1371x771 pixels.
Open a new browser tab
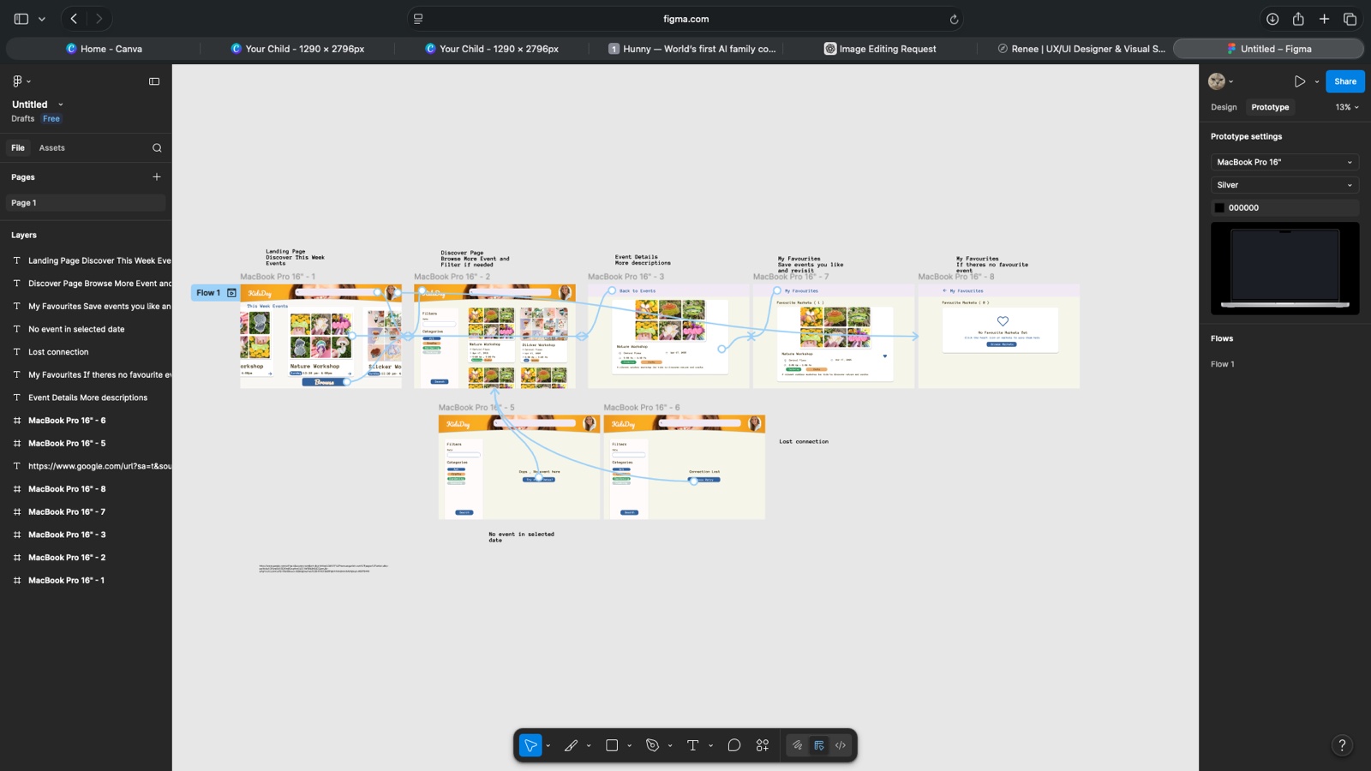coord(1324,19)
